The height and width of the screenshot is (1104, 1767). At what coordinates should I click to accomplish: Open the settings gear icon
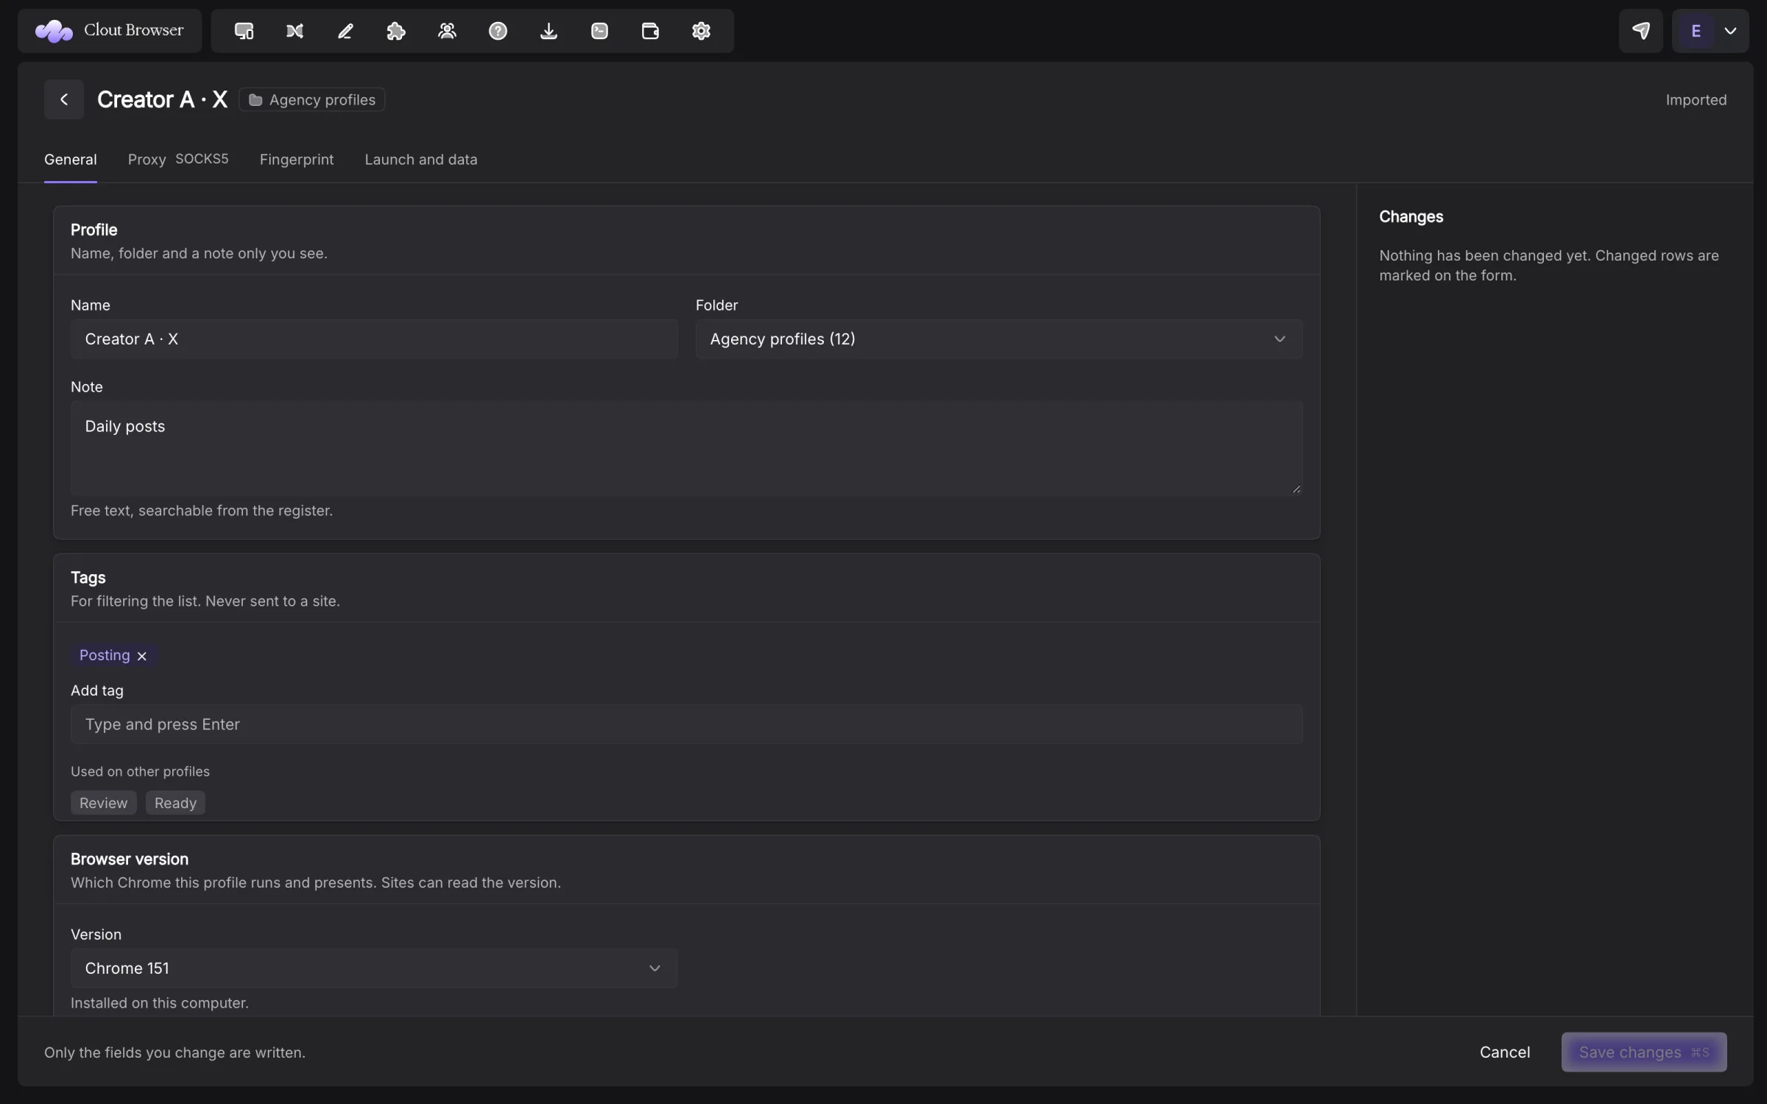coord(701,31)
